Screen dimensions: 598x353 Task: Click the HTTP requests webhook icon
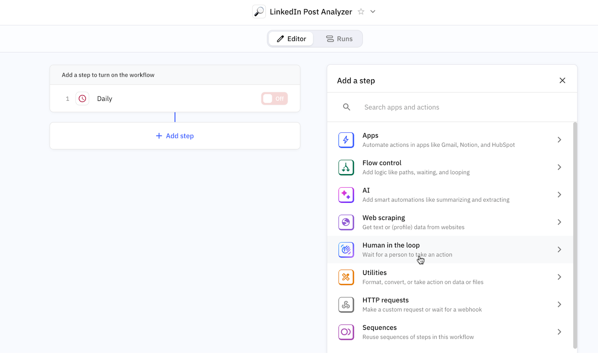346,305
